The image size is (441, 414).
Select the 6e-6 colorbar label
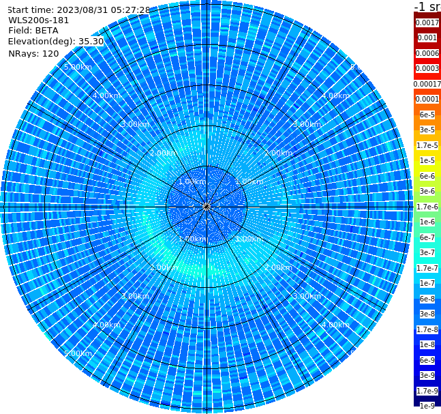[427, 176]
